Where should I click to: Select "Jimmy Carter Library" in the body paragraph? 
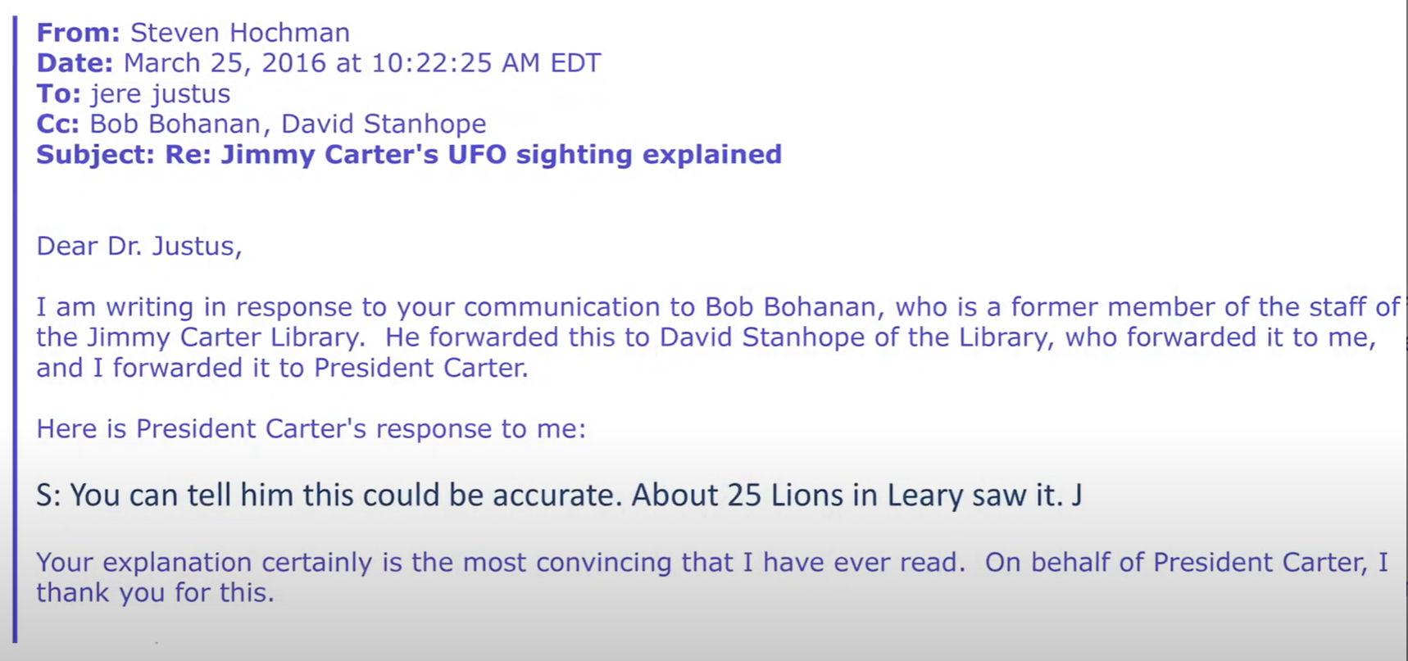click(225, 337)
